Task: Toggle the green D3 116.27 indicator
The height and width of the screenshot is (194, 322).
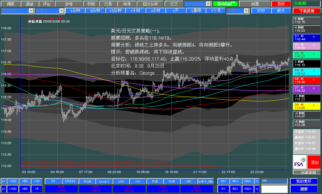Action: tap(306, 55)
